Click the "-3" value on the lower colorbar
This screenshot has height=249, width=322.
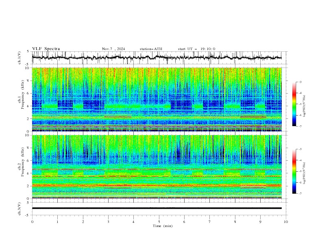pyautogui.click(x=300, y=149)
